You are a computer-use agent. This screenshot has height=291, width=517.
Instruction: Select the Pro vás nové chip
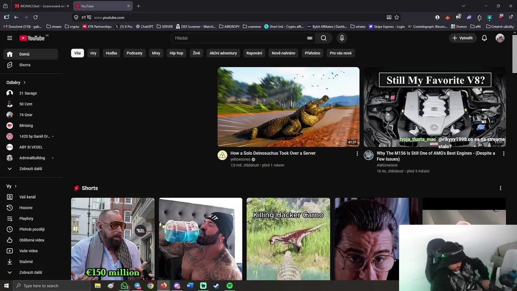point(340,53)
